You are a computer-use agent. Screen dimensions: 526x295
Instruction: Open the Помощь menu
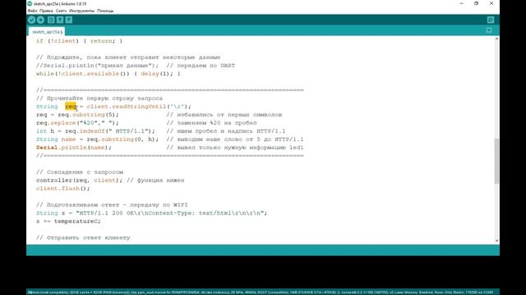[x=105, y=11]
